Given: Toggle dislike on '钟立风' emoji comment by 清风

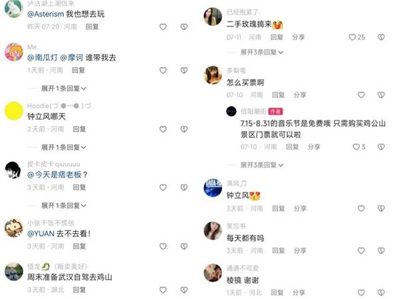Looking at the screenshot, I should click(381, 209).
